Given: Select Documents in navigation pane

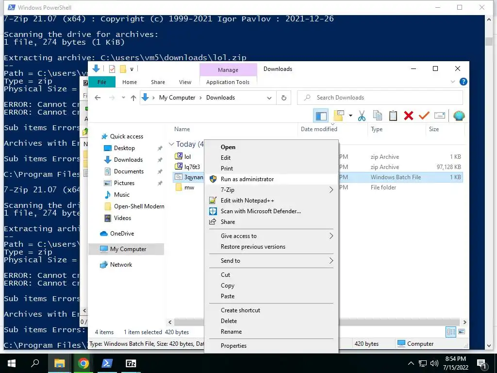Looking at the screenshot, I should point(129,171).
